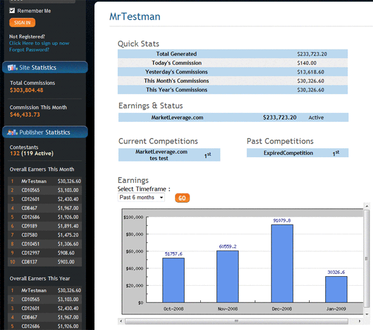Image resolution: width=373 pixels, height=330 pixels.
Task: Click the This Year's Commissions row
Action: pyautogui.click(x=233, y=90)
